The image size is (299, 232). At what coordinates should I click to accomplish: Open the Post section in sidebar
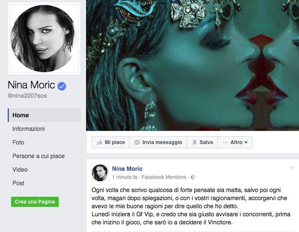18,183
